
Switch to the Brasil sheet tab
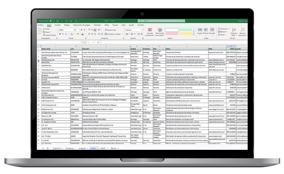[x=103, y=148]
